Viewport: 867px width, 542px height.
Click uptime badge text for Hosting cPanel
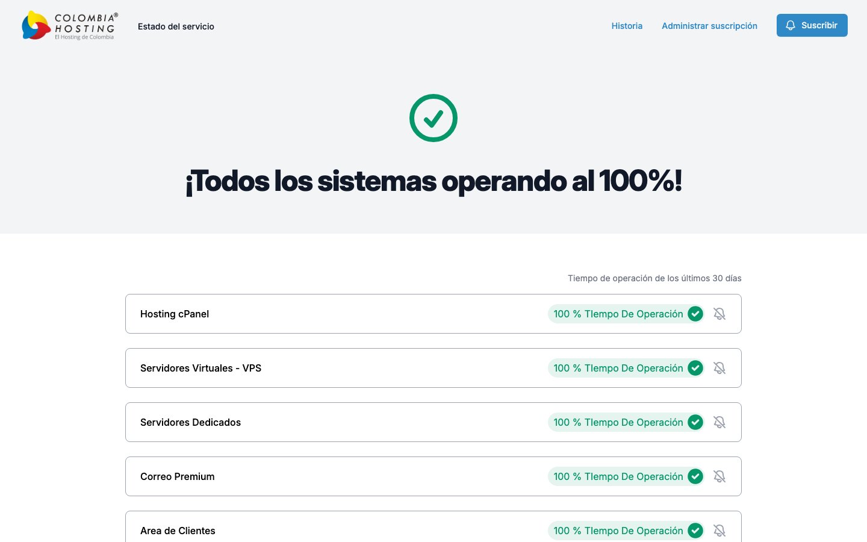pos(618,314)
